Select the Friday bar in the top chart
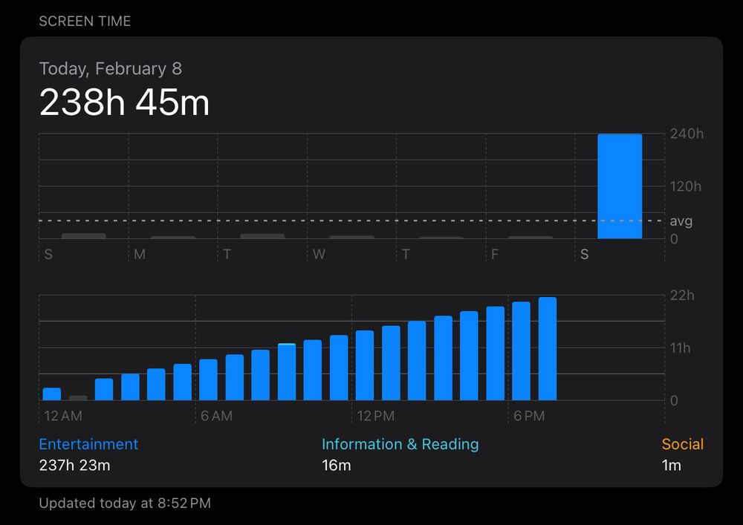The image size is (743, 525). coord(531,238)
